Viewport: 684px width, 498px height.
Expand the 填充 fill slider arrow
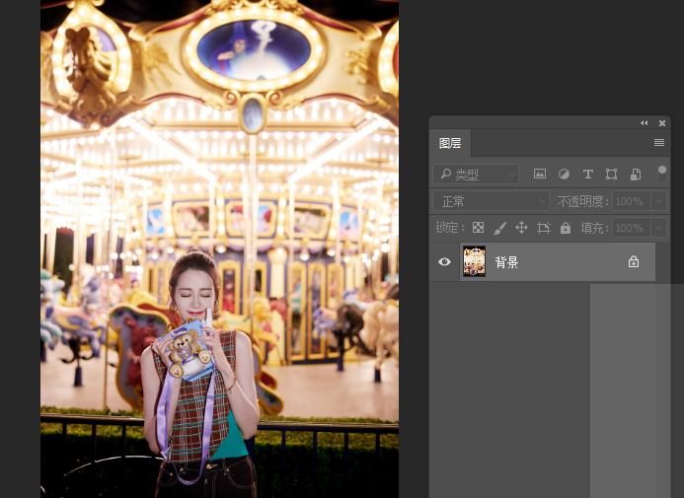coord(658,228)
